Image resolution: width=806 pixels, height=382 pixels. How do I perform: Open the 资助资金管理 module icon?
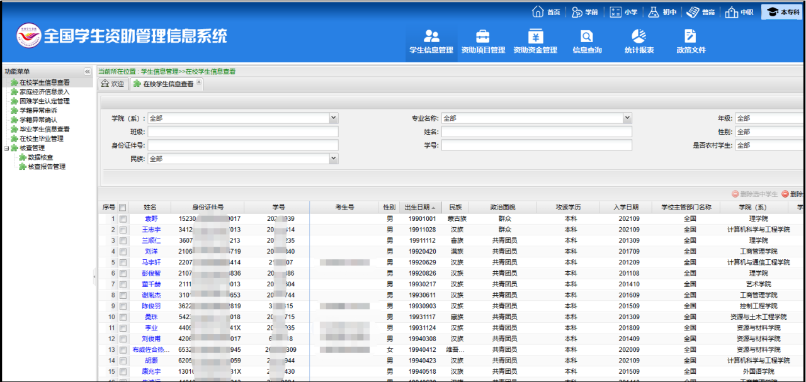click(535, 37)
